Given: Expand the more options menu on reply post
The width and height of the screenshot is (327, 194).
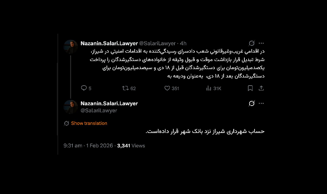Looking at the screenshot, I should (x=261, y=103).
